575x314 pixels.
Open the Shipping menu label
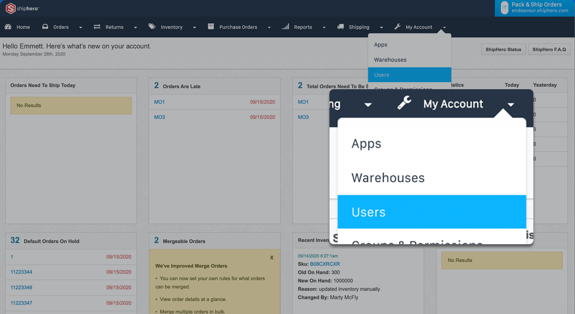[x=359, y=27]
